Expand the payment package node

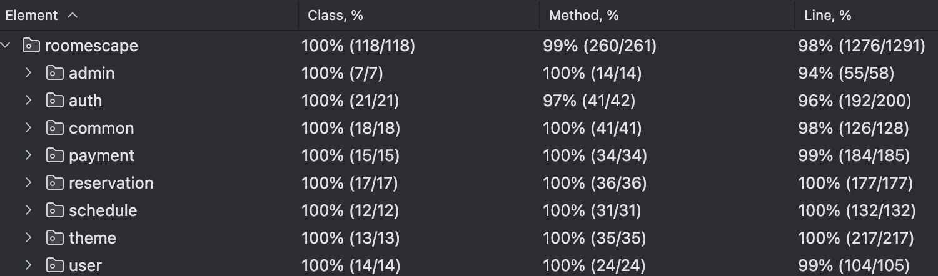[28, 155]
